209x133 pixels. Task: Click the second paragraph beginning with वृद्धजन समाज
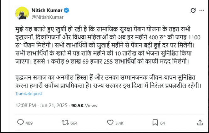(107, 81)
